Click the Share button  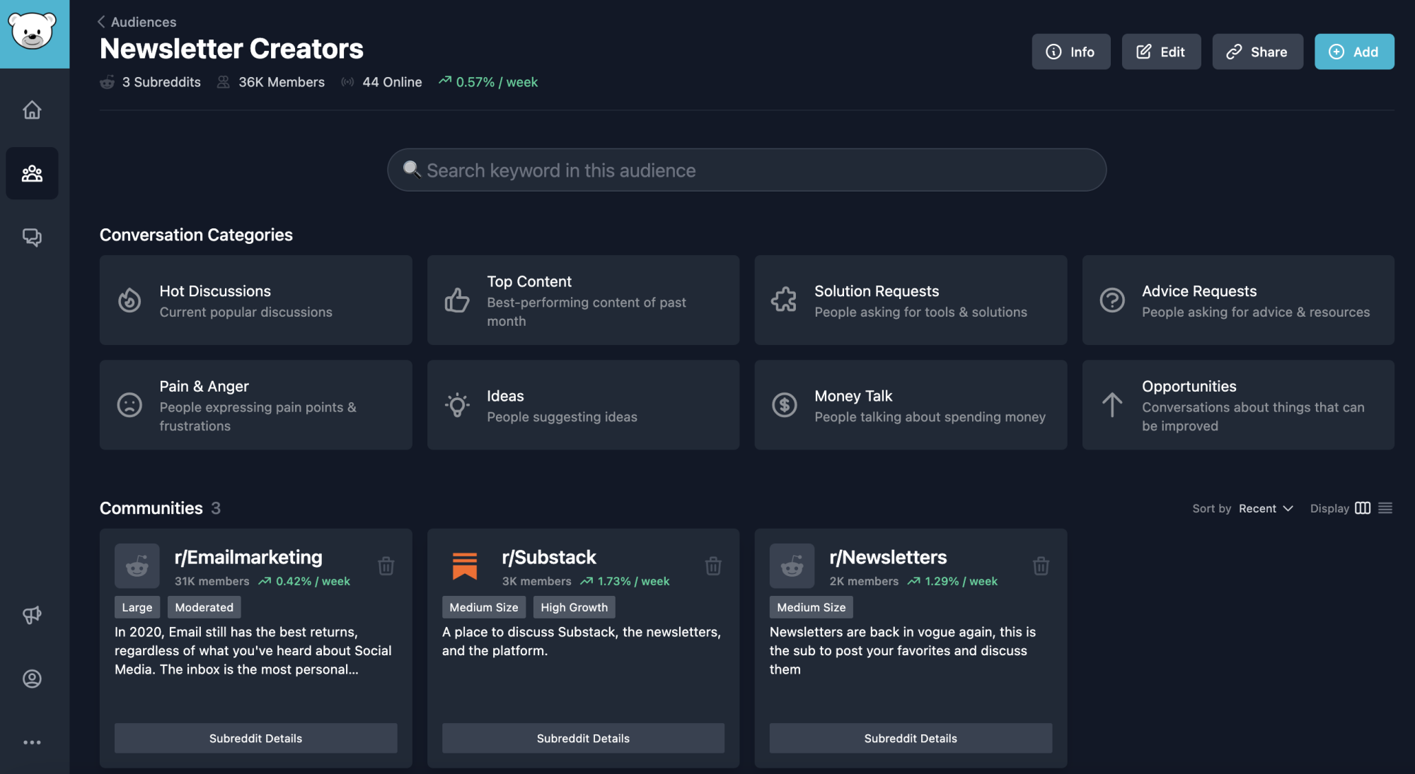[x=1257, y=52]
